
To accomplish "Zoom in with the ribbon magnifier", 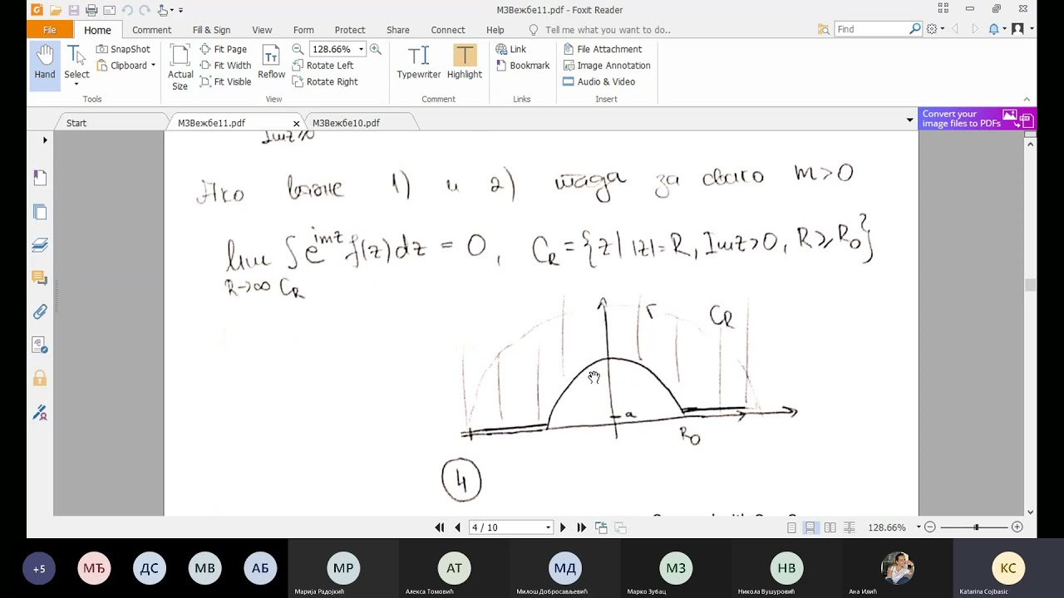I will click(376, 49).
